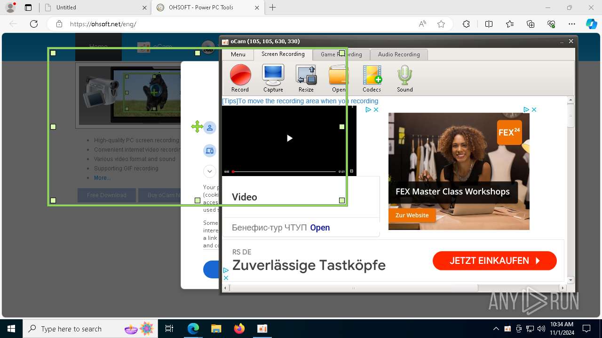
Task: Add this page to favorites star icon
Action: [x=441, y=24]
